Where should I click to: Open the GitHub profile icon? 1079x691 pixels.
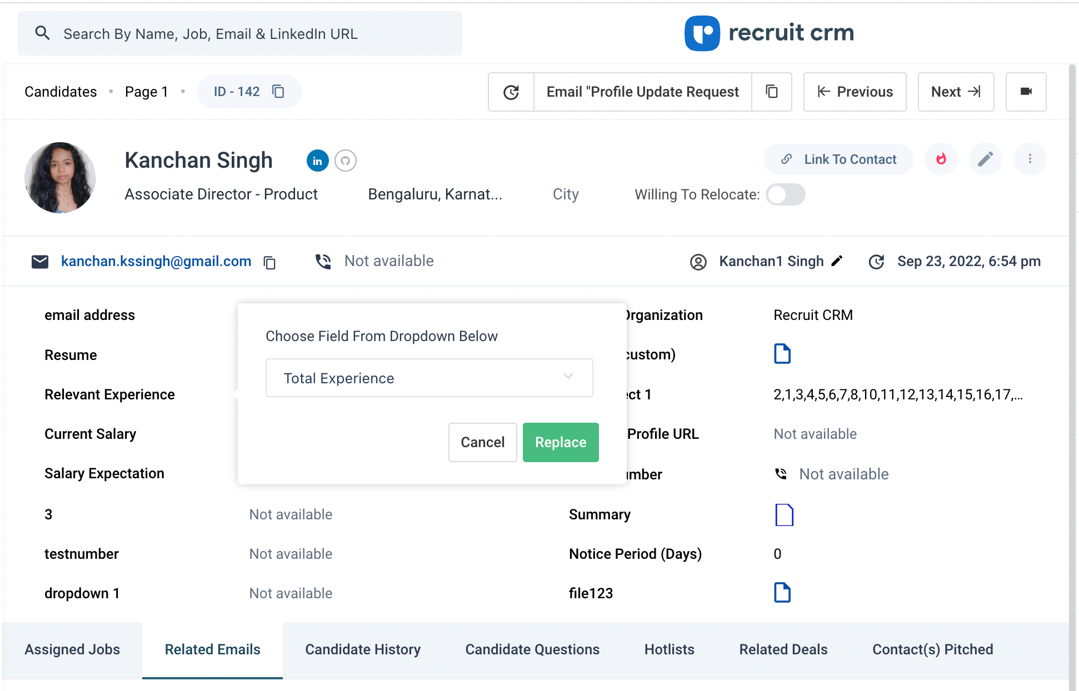click(346, 161)
